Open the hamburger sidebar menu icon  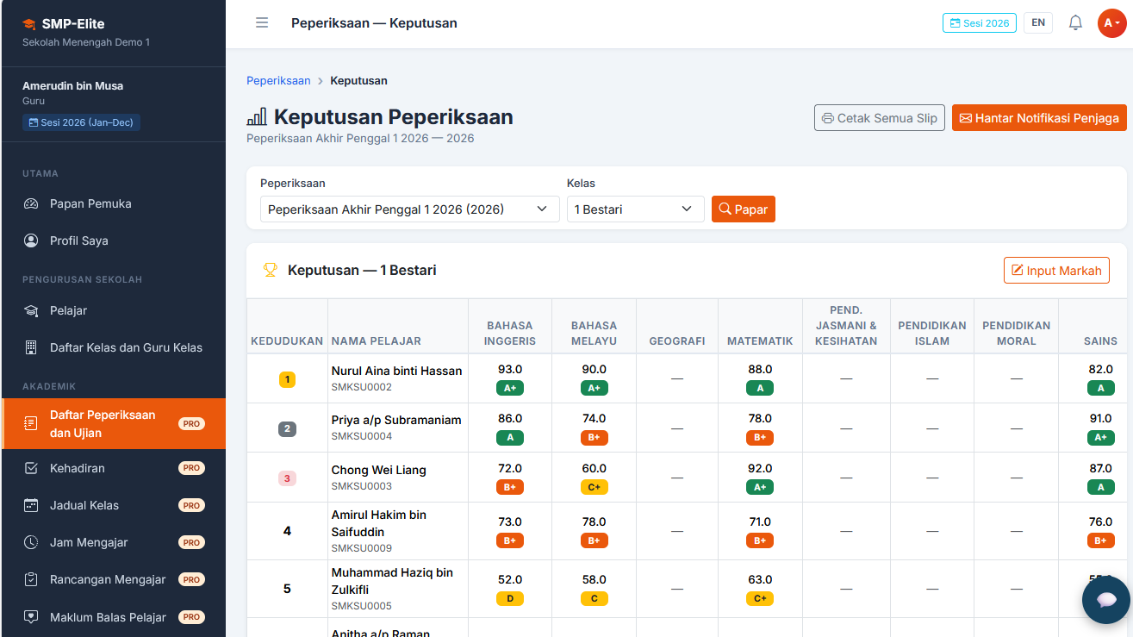coord(262,23)
